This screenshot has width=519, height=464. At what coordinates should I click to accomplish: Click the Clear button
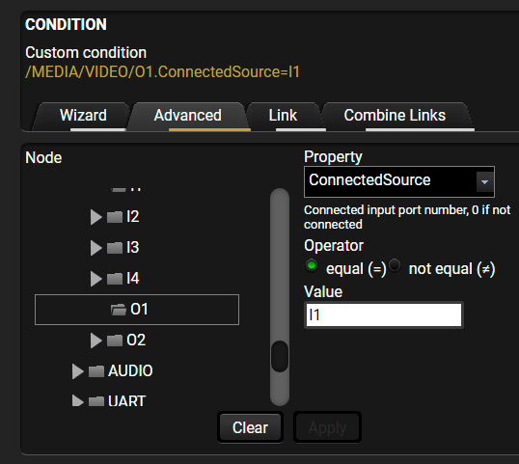250,427
